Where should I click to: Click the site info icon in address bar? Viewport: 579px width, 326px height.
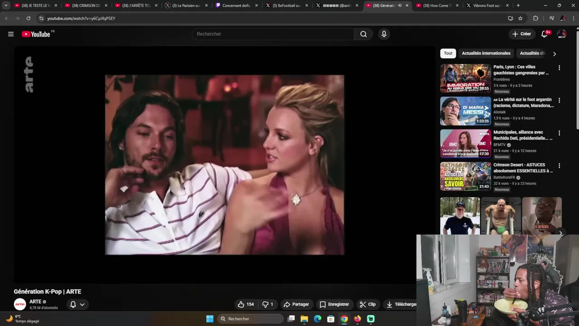click(x=41, y=18)
